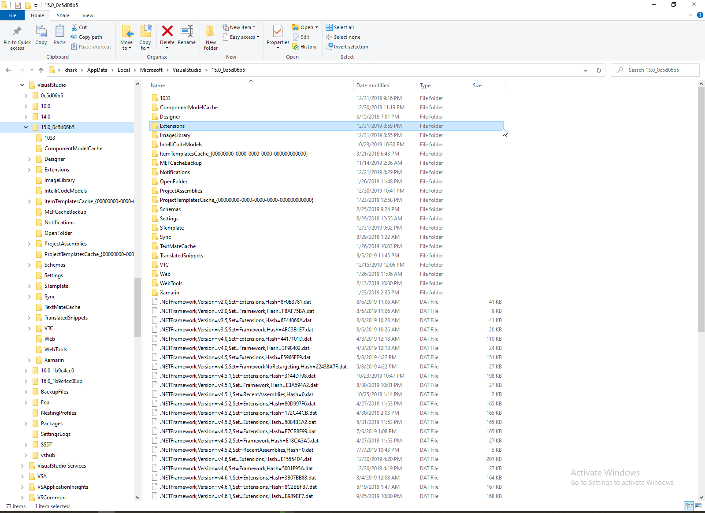Pin to Quick access in the ribbon

click(17, 38)
